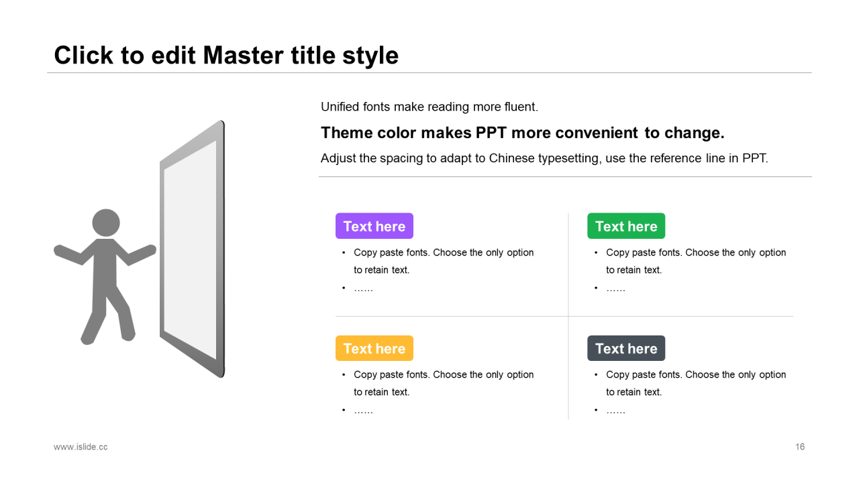Click the purple "Text here" label

[374, 226]
